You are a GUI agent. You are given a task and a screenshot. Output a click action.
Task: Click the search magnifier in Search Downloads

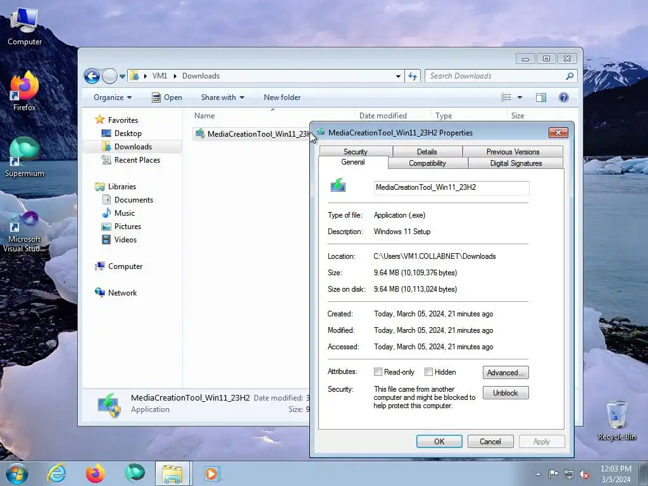point(570,76)
